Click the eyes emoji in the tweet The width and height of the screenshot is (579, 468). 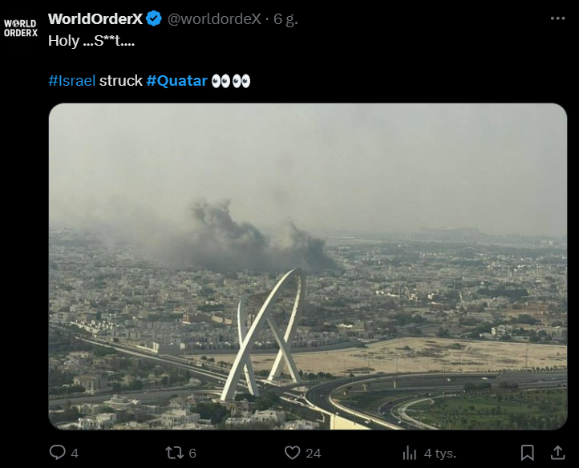pos(231,81)
